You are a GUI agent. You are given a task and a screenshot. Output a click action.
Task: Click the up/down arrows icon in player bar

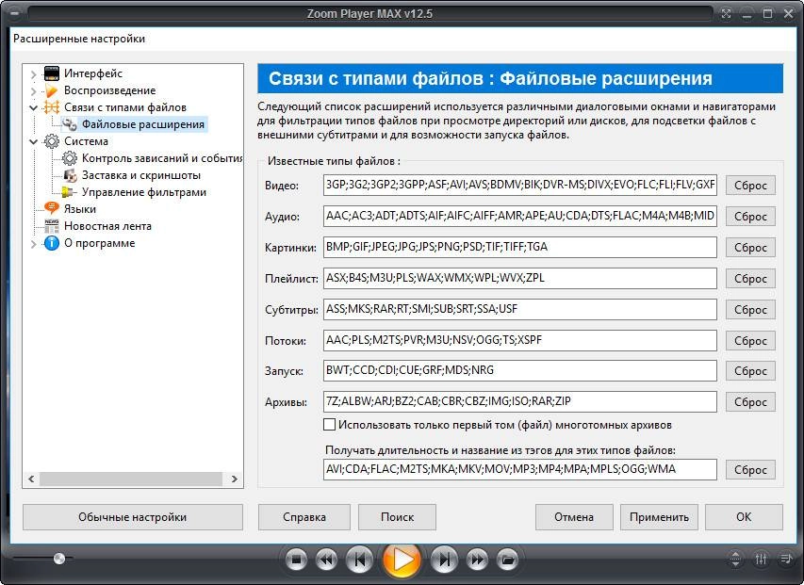[735, 559]
